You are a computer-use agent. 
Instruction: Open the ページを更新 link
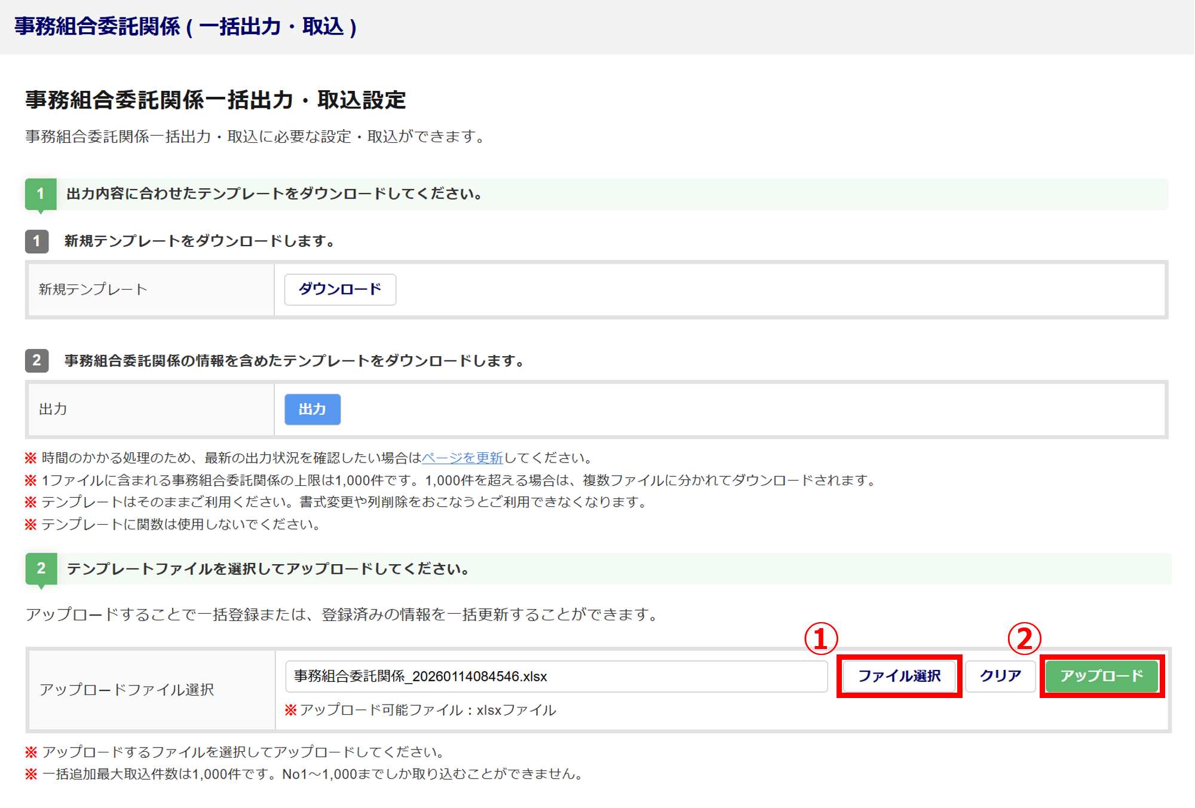click(x=462, y=458)
